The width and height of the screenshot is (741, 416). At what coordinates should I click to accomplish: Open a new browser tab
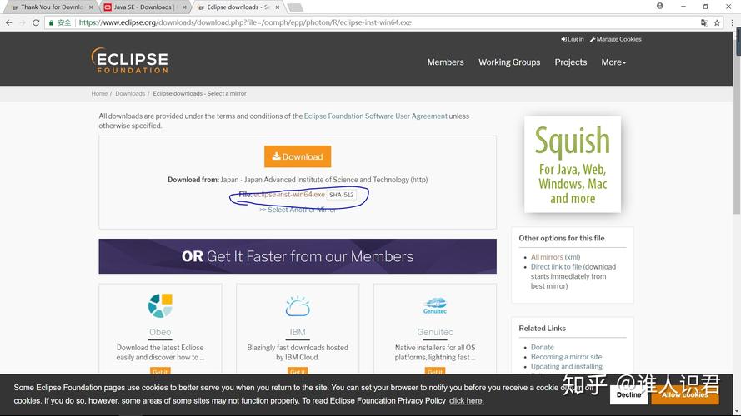click(x=295, y=7)
